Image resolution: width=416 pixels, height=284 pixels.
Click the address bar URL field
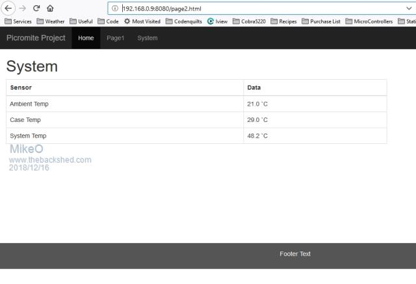pos(260,8)
